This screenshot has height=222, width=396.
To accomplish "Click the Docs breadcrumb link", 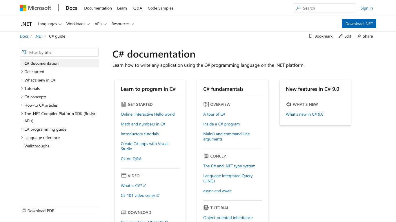I will click(24, 36).
